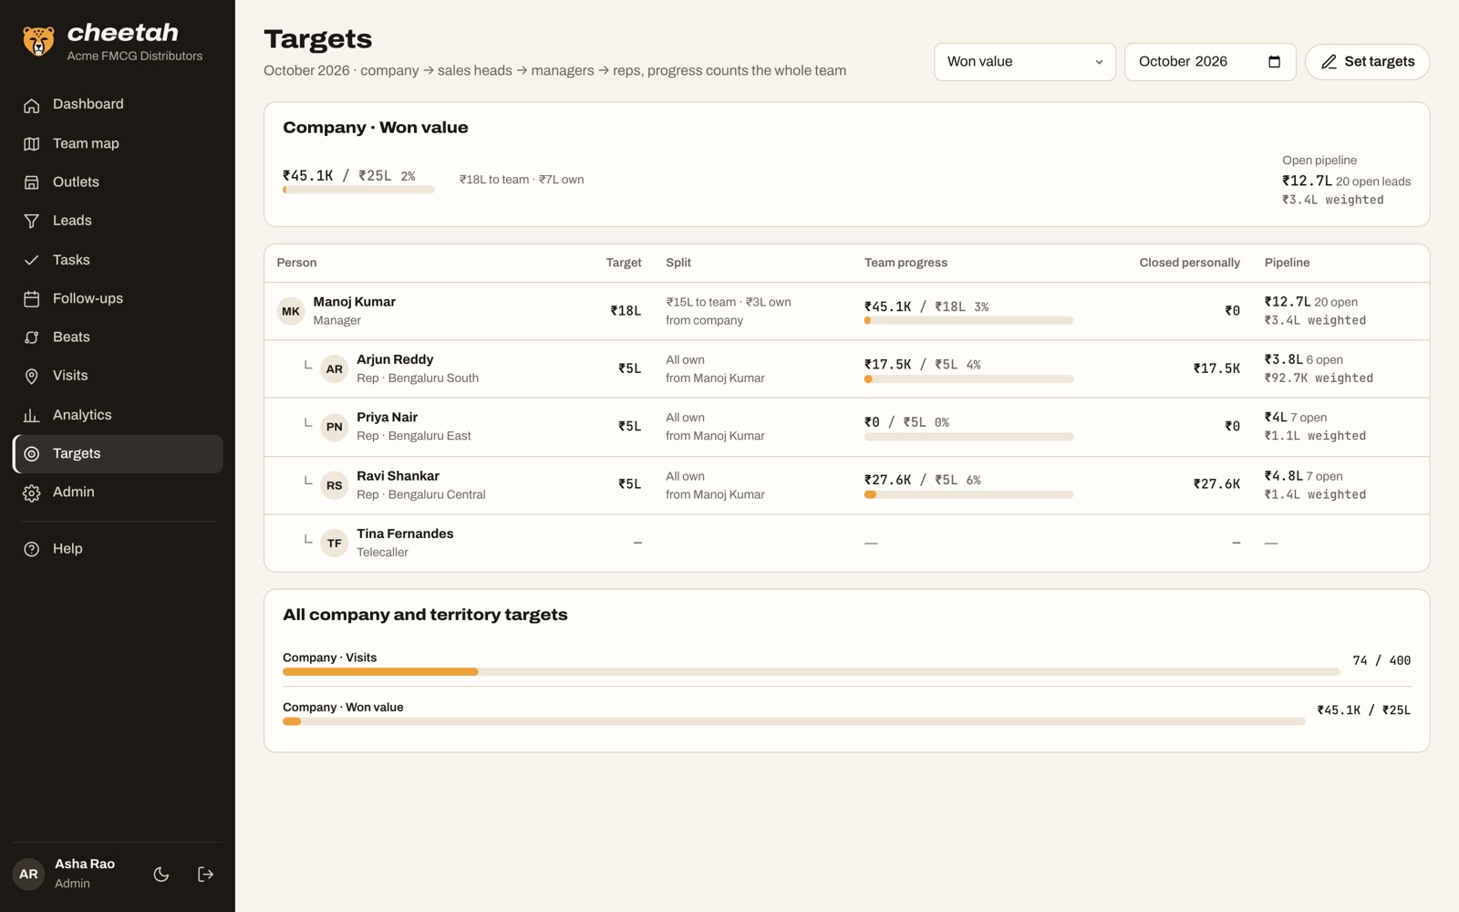1459x912 pixels.
Task: Toggle dark mode with the moon icon
Action: (161, 874)
